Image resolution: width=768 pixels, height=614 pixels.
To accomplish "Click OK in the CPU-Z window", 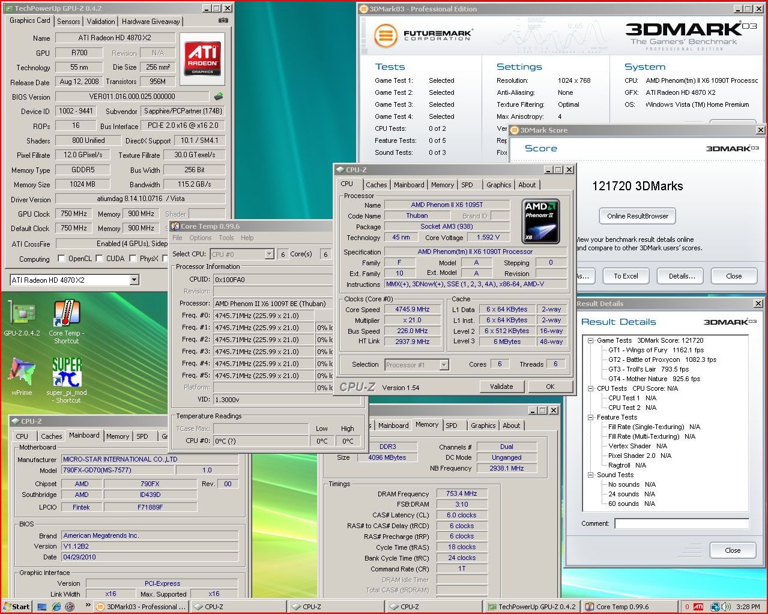I will [x=550, y=387].
